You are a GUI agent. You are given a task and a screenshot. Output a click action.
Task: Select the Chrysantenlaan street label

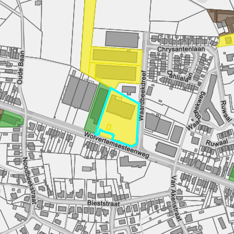coord(181,49)
